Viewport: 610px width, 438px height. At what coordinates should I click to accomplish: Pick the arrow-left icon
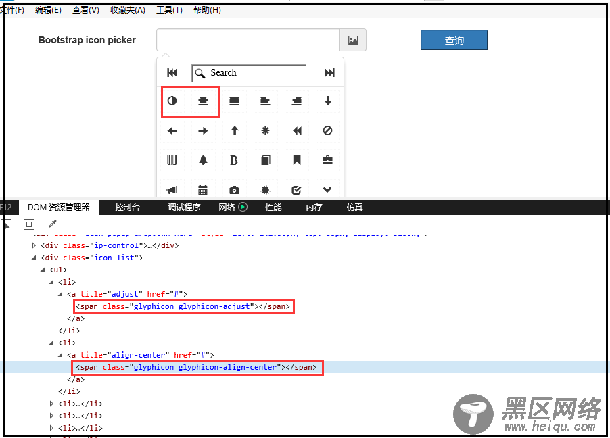pyautogui.click(x=172, y=130)
